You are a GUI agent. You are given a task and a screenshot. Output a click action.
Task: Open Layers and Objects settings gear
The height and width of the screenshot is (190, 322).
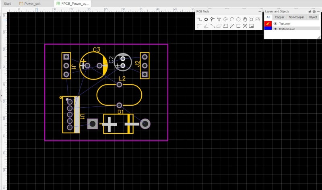coord(314,12)
